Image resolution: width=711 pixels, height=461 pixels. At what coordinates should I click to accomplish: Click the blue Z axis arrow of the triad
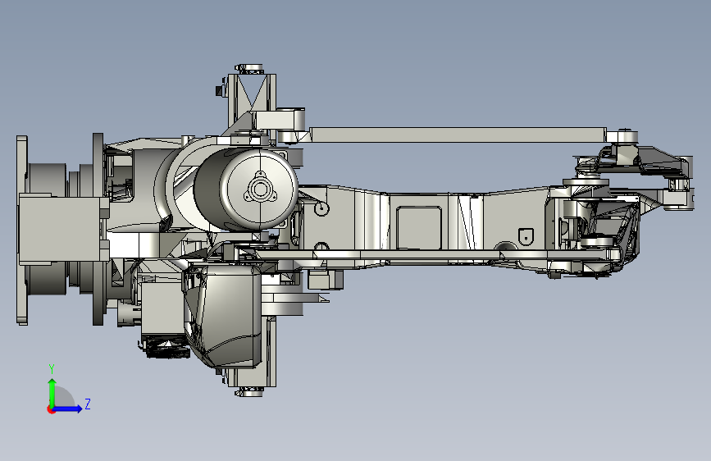67,409
